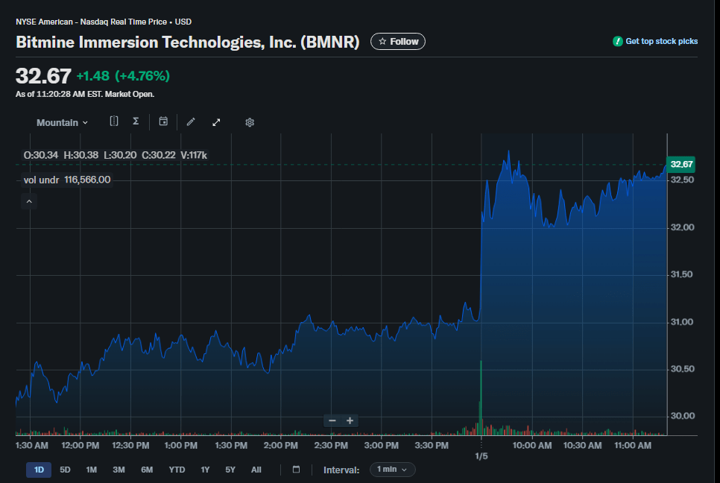Open chart settings gear

coord(250,122)
